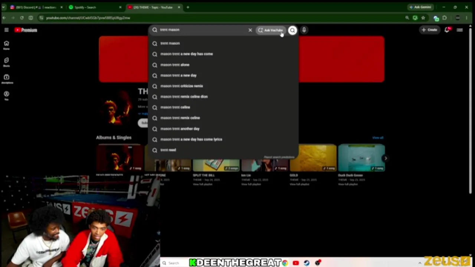Click the Subscribe button under THEME
The image size is (475, 267).
coord(143,123)
